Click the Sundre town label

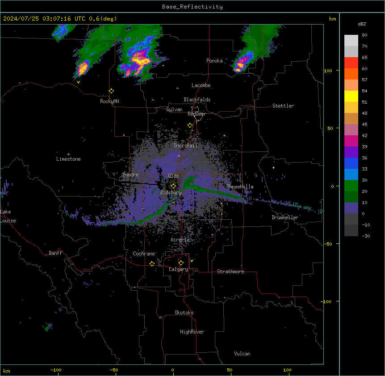point(130,175)
